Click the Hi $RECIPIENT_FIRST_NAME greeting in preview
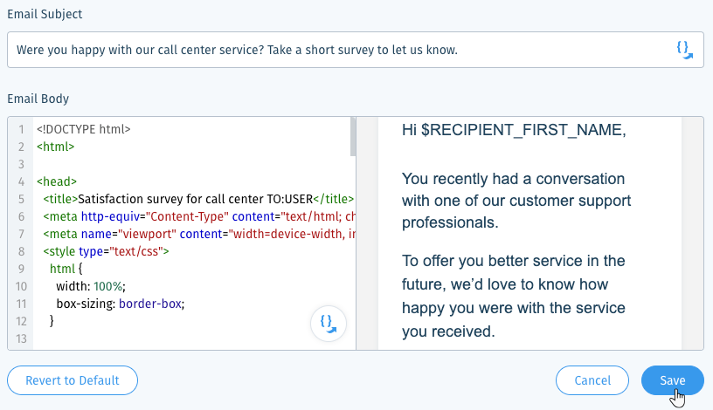This screenshot has width=713, height=410. (514, 130)
